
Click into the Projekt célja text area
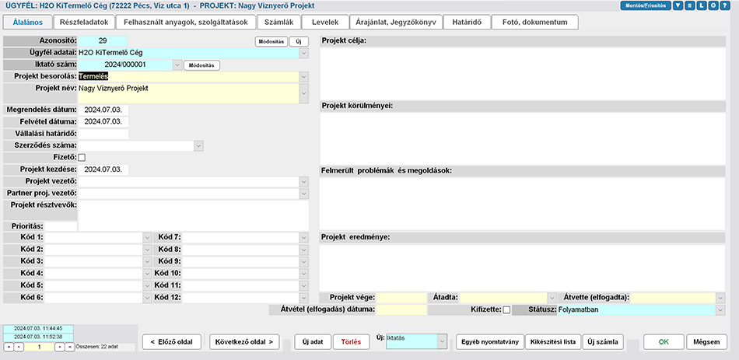pyautogui.click(x=522, y=74)
